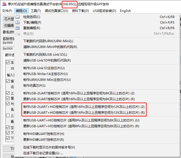
Task: Open 在线下载日志记录设置(G) dialog
Action: click(x=97, y=153)
